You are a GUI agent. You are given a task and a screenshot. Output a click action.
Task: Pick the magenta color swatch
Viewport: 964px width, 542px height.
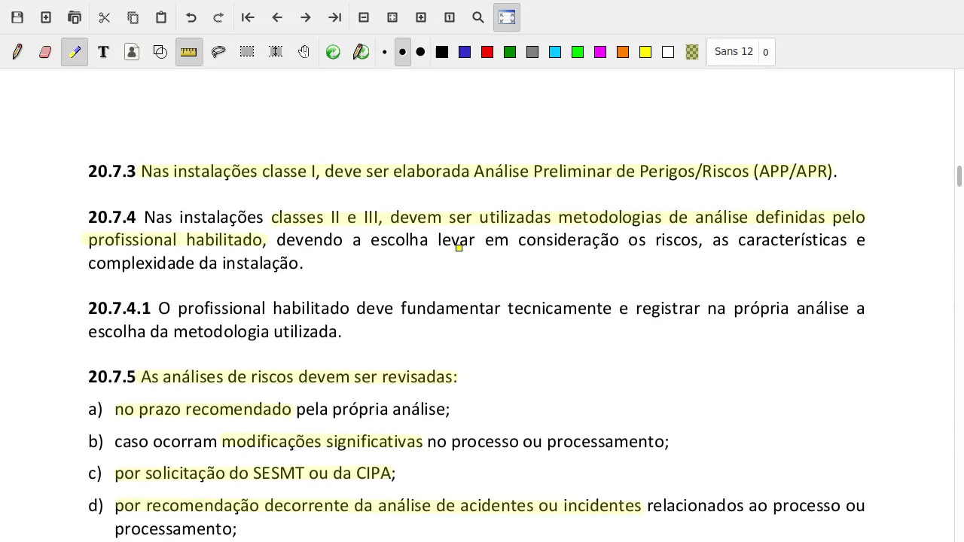[x=600, y=52]
